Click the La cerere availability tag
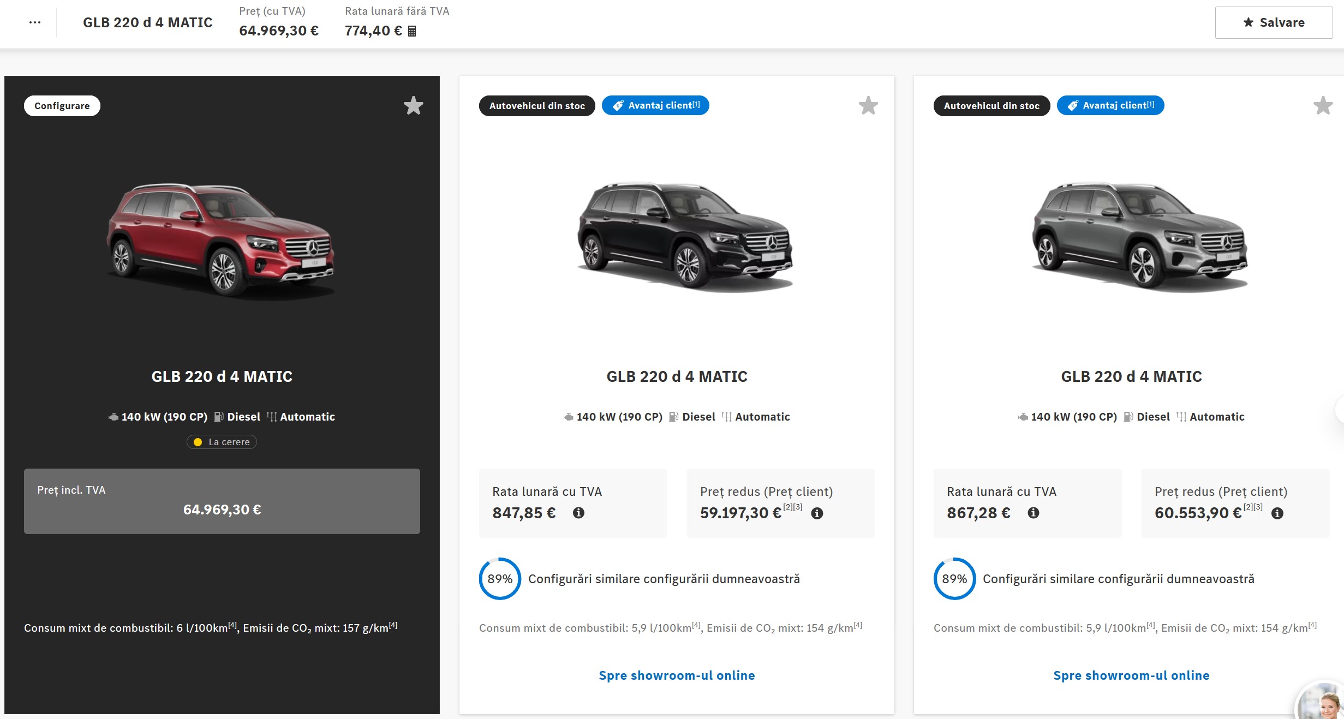The width and height of the screenshot is (1344, 719). [222, 442]
